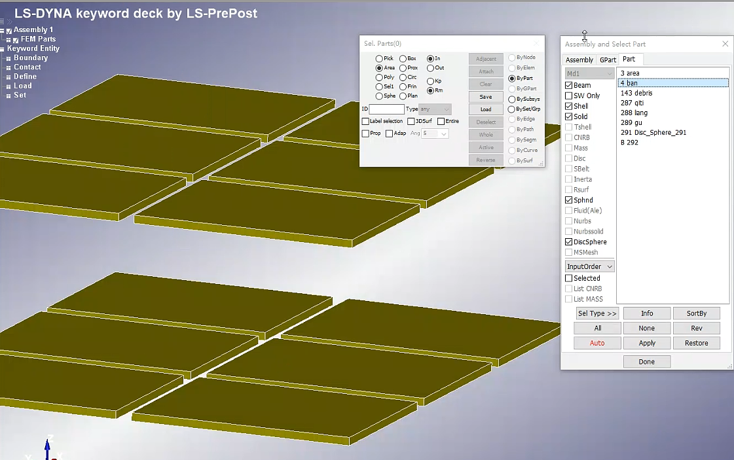Click None to deselect parts
Image resolution: width=734 pixels, height=460 pixels.
[x=647, y=328]
